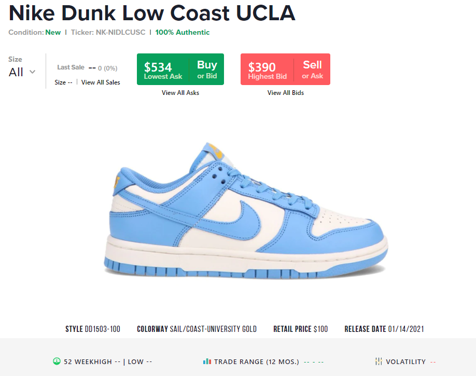Click the green $534 Lowest Ask button
Image resolution: width=476 pixels, height=376 pixels.
(163, 69)
